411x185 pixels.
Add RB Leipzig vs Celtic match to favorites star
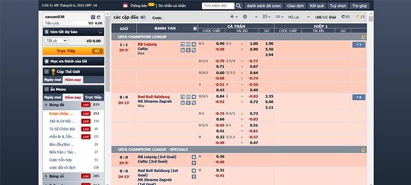click(x=194, y=44)
